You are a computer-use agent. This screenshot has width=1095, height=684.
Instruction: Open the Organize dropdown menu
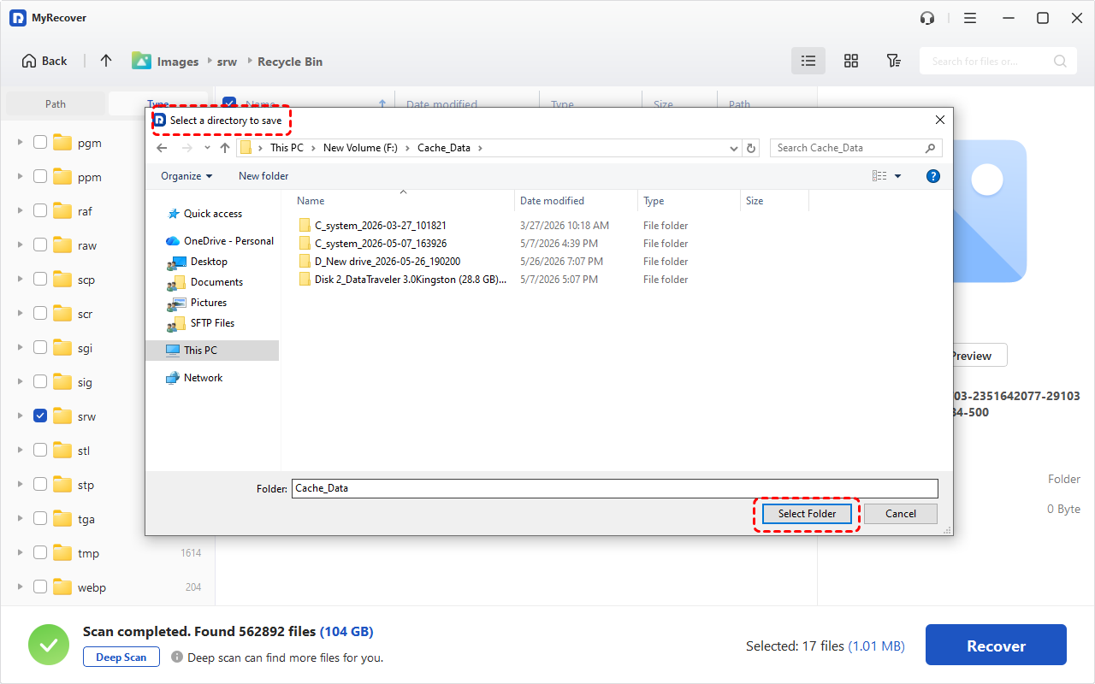pyautogui.click(x=186, y=176)
